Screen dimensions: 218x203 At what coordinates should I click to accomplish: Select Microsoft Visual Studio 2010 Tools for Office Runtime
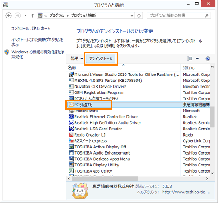(127, 74)
